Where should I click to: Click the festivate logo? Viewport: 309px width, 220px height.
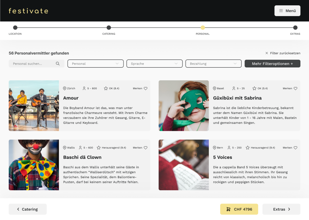click(x=28, y=11)
